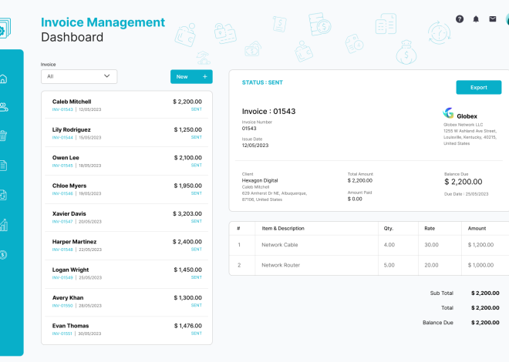Click invoice number link INV-01551
509x362 pixels.
(x=62, y=334)
